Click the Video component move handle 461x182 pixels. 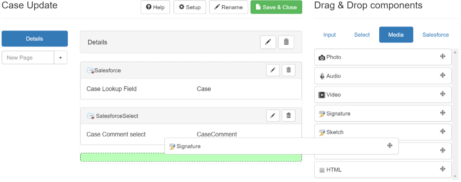(442, 94)
